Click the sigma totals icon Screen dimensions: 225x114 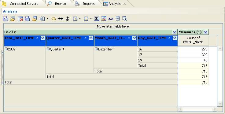(x=97, y=19)
